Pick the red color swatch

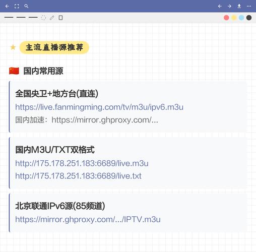(x=226, y=18)
